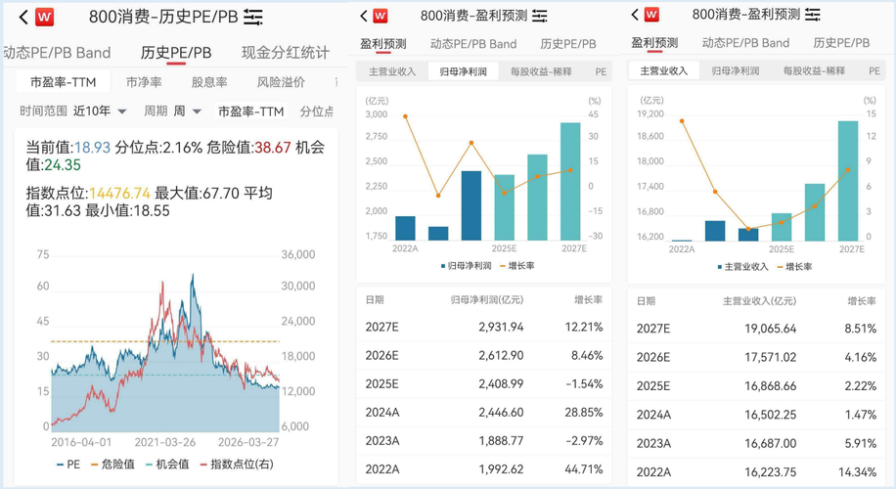Image resolution: width=896 pixels, height=489 pixels.
Task: Select 2026E row with 17,571.02 revenue
Action: point(756,358)
